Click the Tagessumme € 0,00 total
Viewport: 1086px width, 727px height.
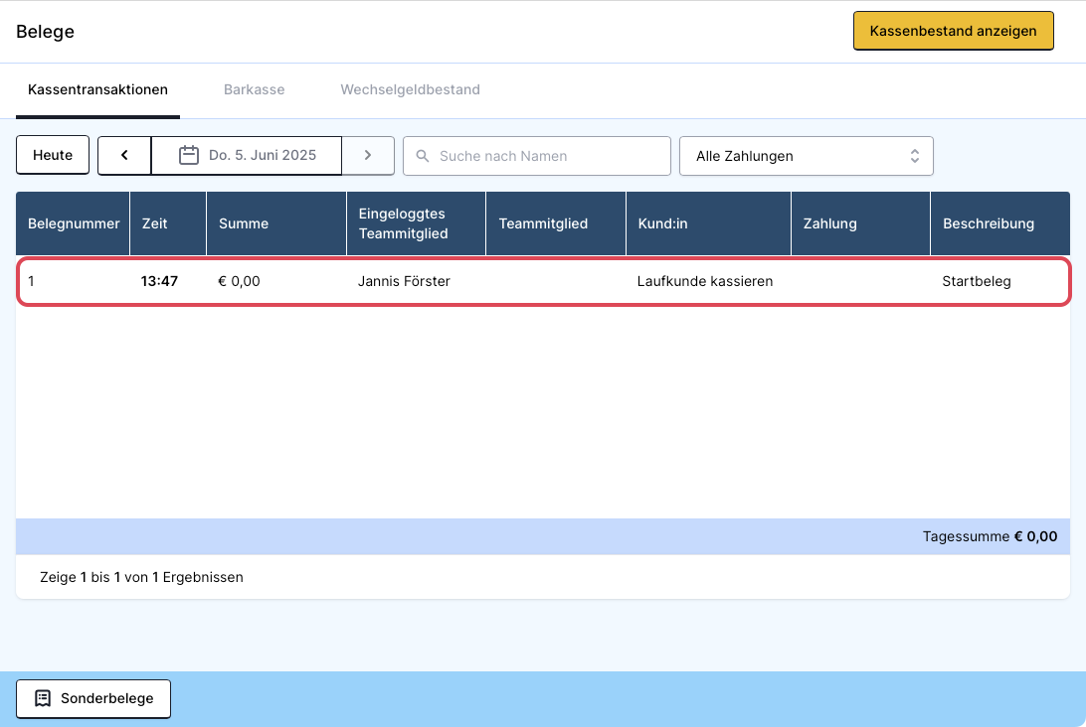coord(990,536)
